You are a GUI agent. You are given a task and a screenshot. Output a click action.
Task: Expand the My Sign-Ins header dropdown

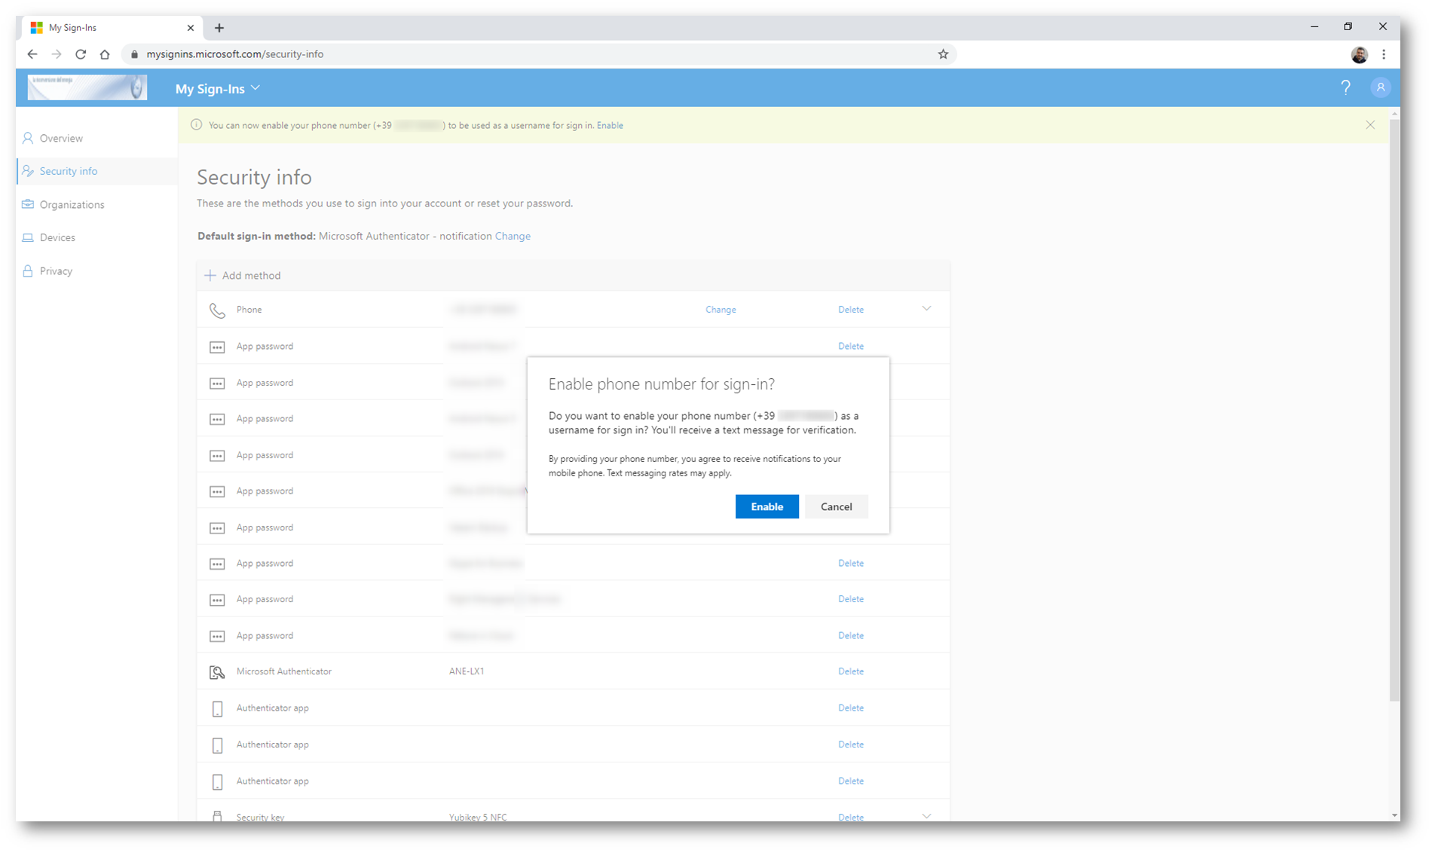[218, 89]
